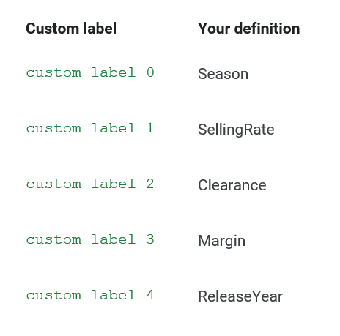Click the ReleaseYear definition
The height and width of the screenshot is (336, 340).
tap(240, 296)
